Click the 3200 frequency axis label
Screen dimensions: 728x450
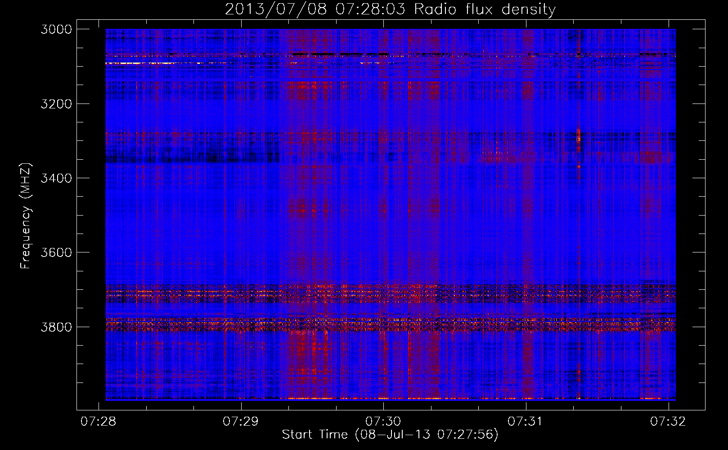56,104
